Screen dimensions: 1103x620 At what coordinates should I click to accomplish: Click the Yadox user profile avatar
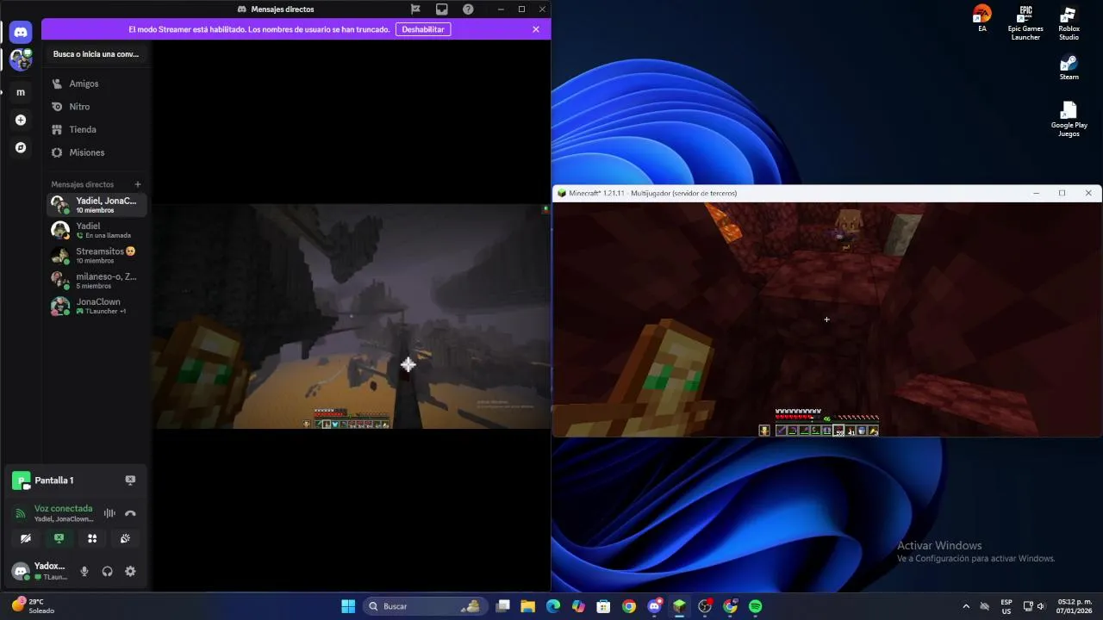pyautogui.click(x=21, y=571)
